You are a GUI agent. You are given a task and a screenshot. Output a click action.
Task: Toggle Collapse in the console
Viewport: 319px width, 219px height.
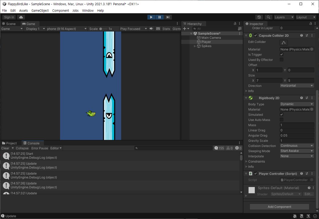22,148
